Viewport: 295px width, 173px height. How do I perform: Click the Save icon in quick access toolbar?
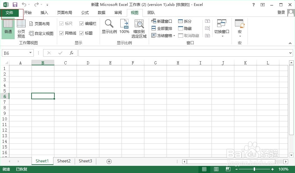click(15, 5)
